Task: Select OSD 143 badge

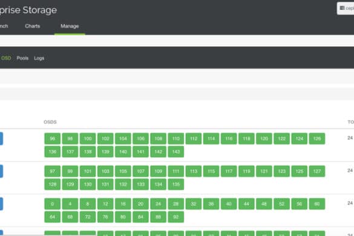Action: pos(176,152)
